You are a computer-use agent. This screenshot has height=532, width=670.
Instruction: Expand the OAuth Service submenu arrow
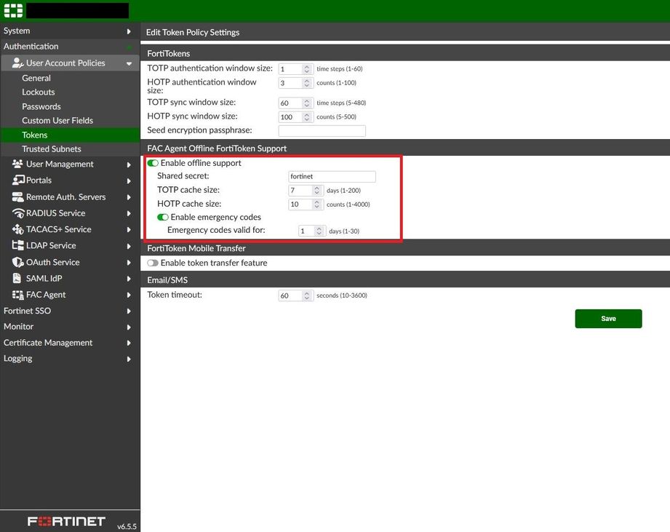129,263
